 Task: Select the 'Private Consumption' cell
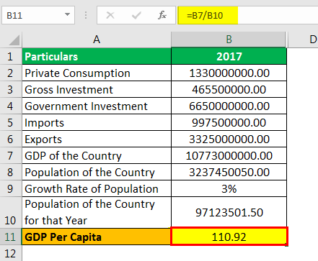(x=97, y=73)
